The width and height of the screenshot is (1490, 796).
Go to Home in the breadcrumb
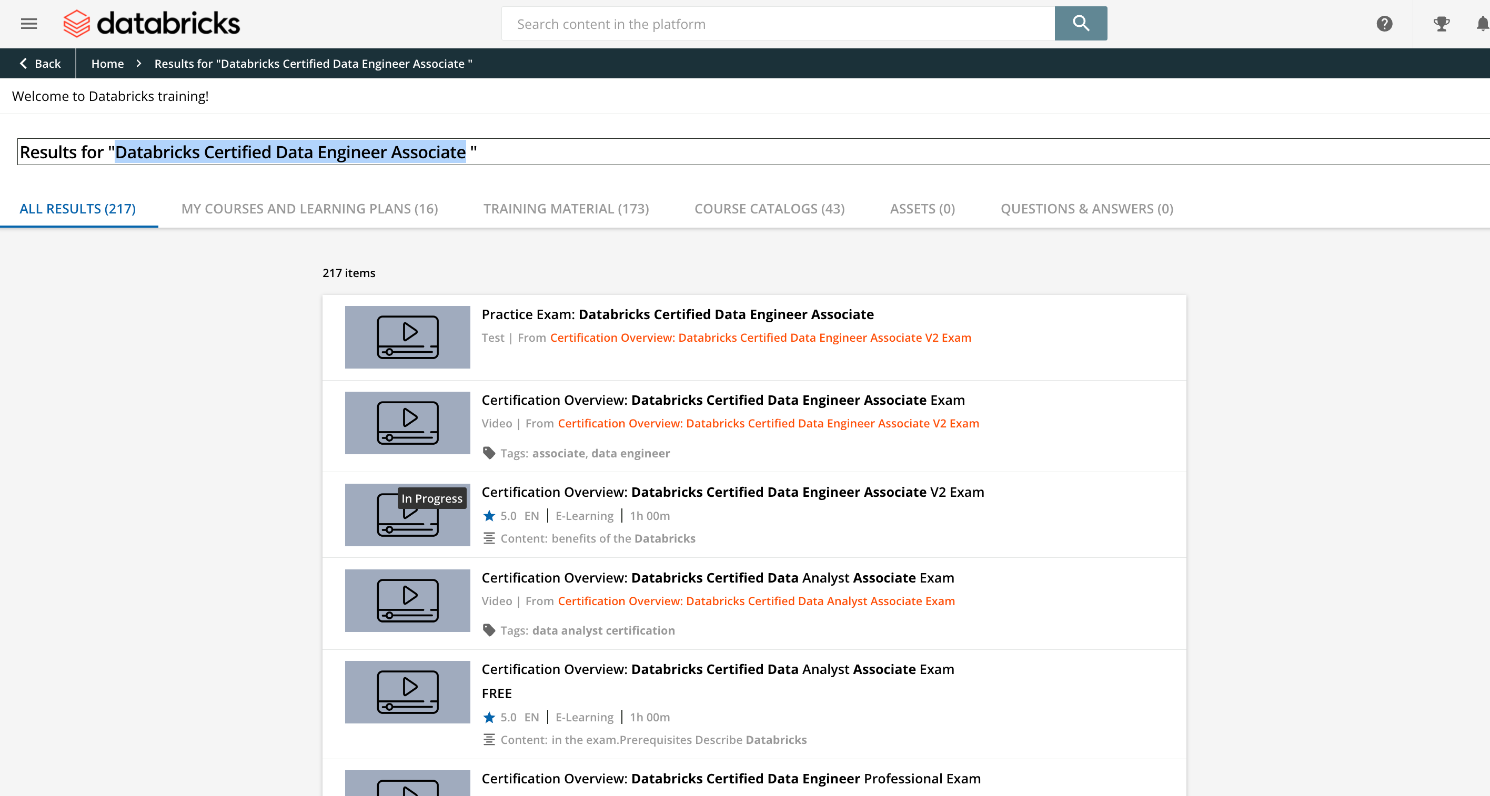point(107,64)
